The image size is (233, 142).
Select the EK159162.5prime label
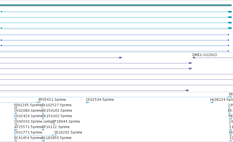pyautogui.click(x=57, y=116)
